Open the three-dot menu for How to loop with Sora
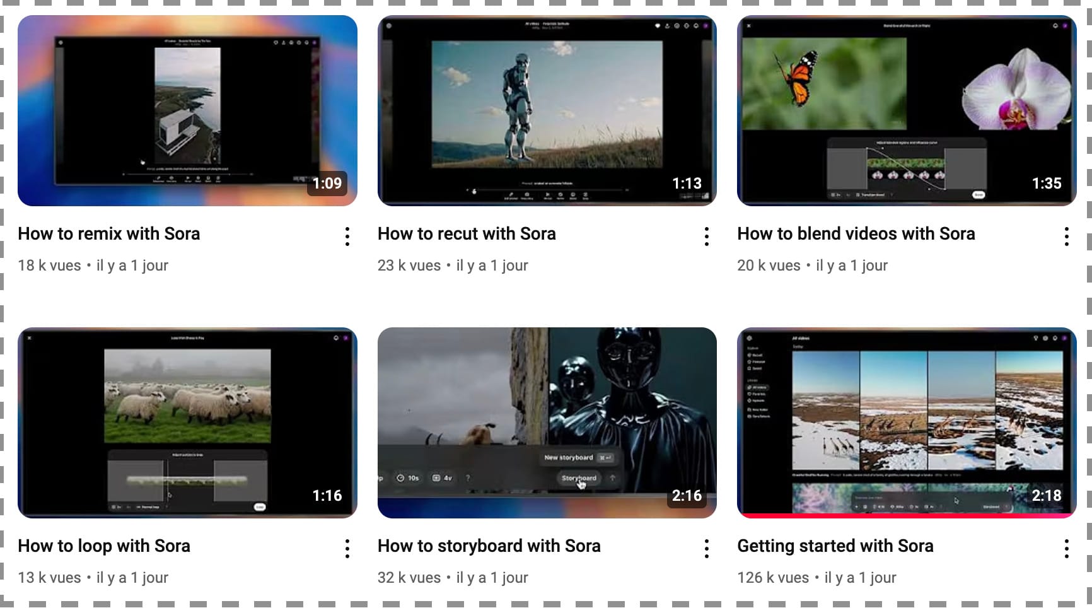Screen dimensions: 1092x608 click(347, 549)
